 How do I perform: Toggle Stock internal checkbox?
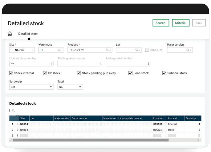tap(11, 73)
